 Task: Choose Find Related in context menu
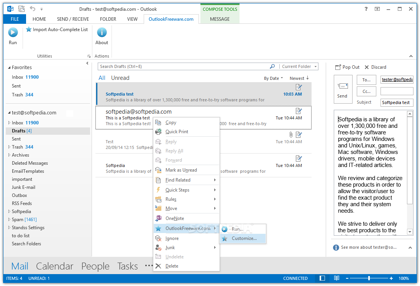pos(187,180)
